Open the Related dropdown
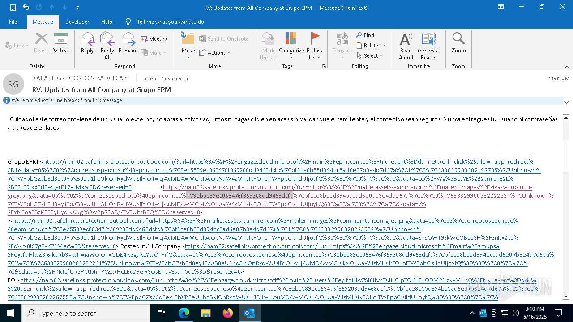Viewport: 573px width, 322px height. pos(371,45)
